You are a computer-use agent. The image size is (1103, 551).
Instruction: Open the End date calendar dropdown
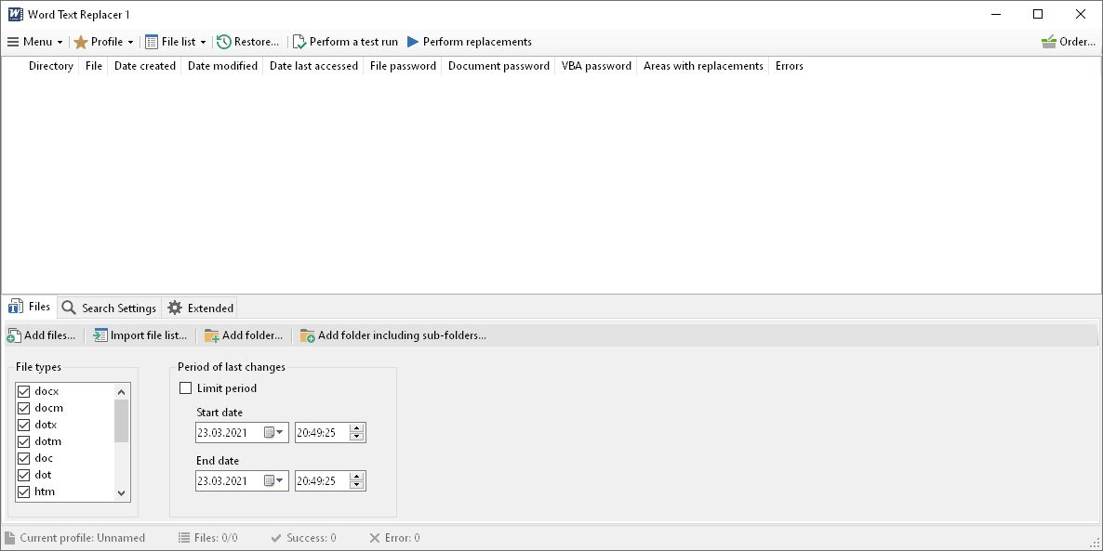(x=273, y=480)
